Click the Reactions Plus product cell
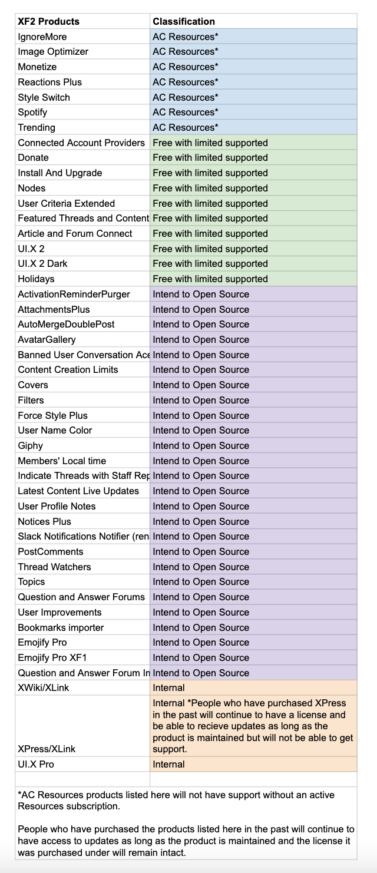The image size is (377, 873). click(x=50, y=82)
